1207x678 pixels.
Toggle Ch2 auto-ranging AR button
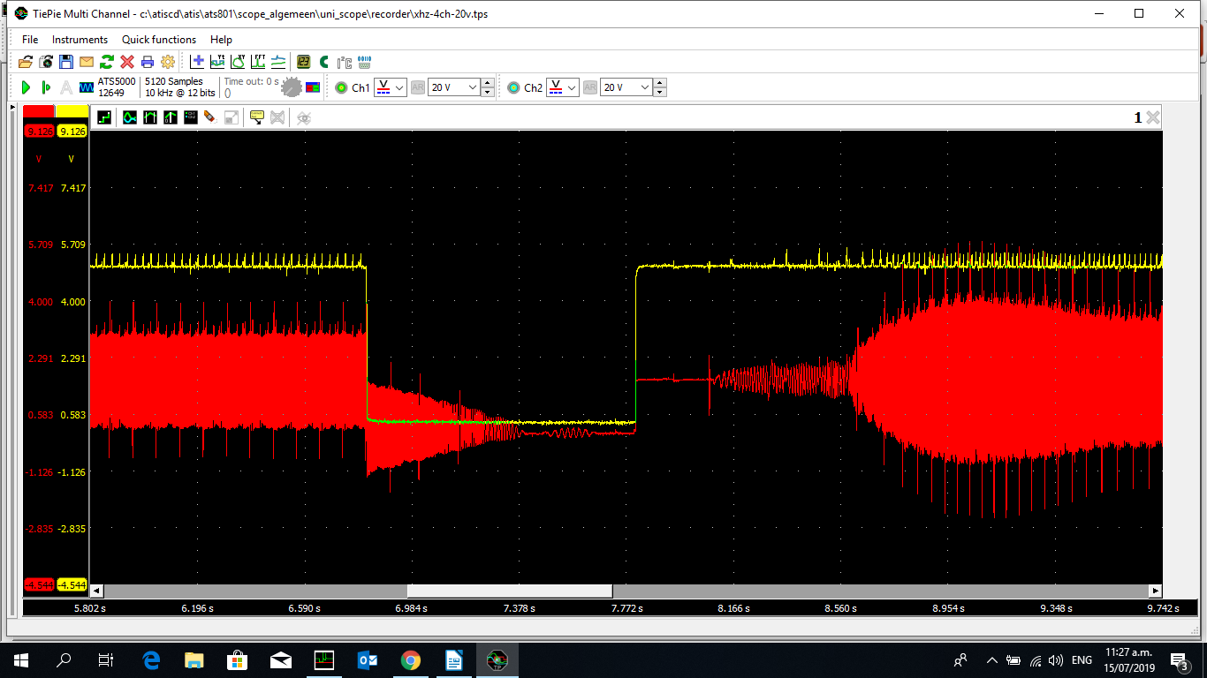(x=590, y=87)
